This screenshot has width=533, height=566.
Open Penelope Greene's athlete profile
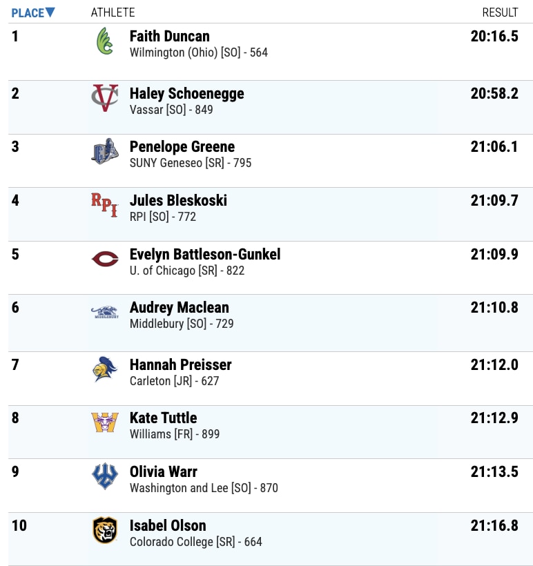[182, 146]
